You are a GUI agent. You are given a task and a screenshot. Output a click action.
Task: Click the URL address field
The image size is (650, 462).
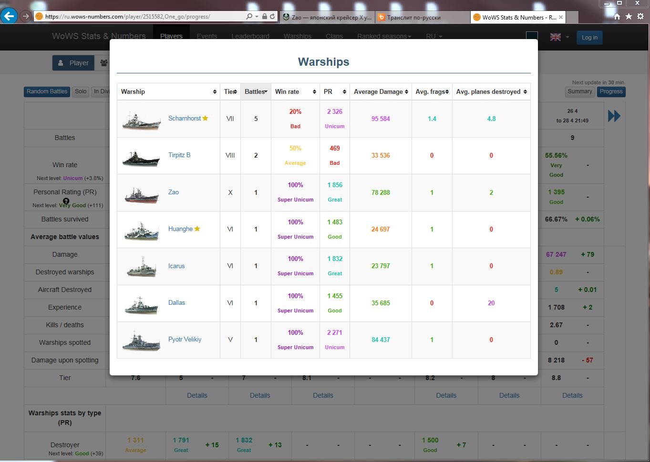pyautogui.click(x=143, y=16)
